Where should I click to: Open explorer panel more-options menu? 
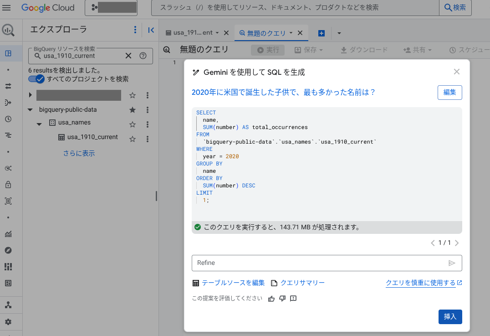[x=135, y=30]
